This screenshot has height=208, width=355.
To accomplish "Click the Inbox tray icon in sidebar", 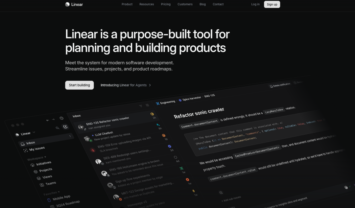I will coord(23,144).
